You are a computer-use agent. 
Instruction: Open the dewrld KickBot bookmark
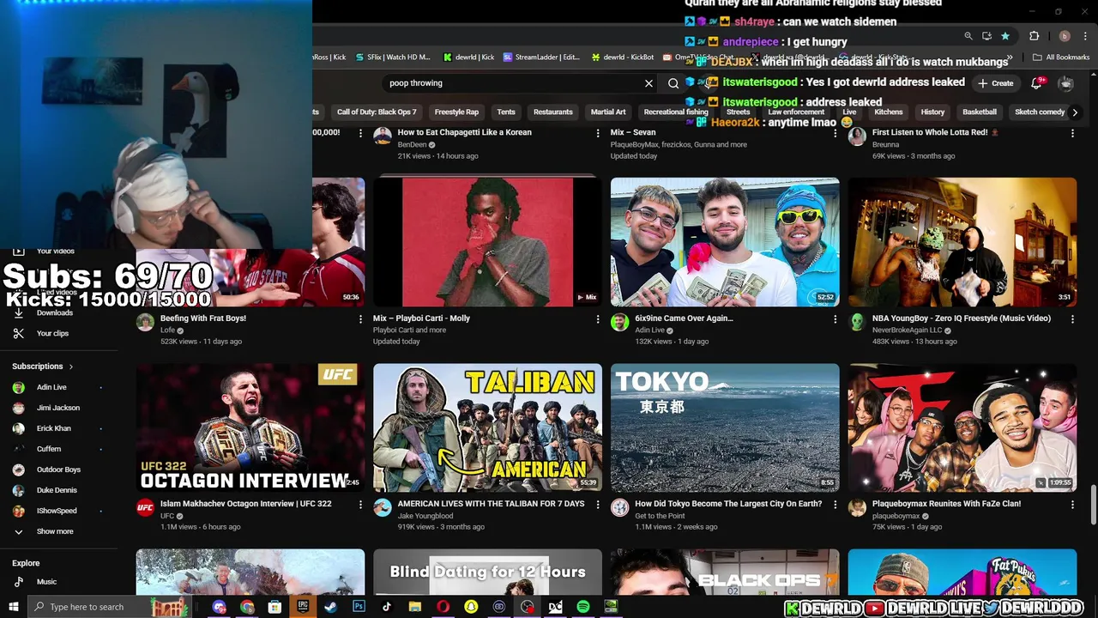point(623,58)
